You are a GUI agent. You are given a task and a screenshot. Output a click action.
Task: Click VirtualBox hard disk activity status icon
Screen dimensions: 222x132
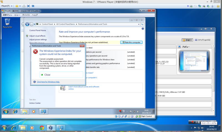(x=116, y=116)
